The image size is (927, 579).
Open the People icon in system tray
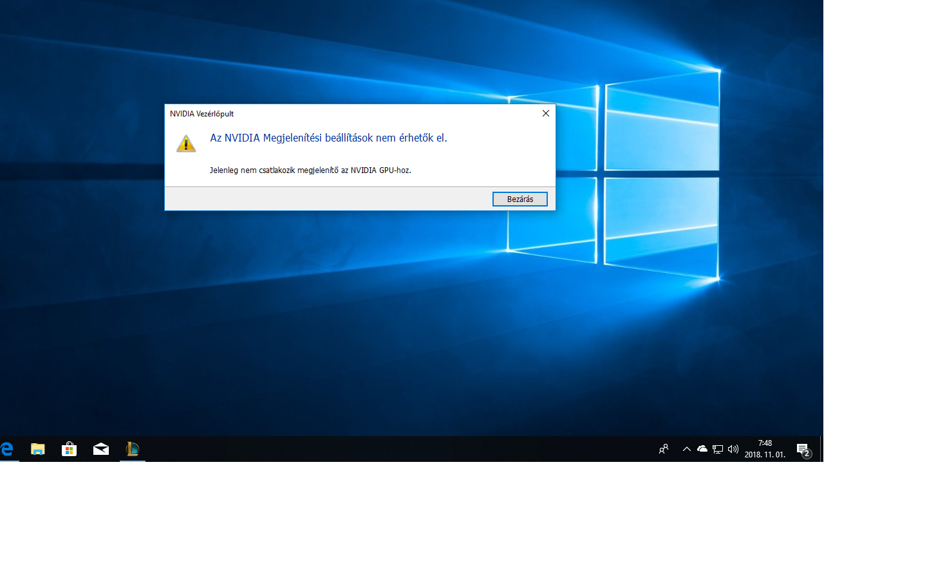coord(664,449)
